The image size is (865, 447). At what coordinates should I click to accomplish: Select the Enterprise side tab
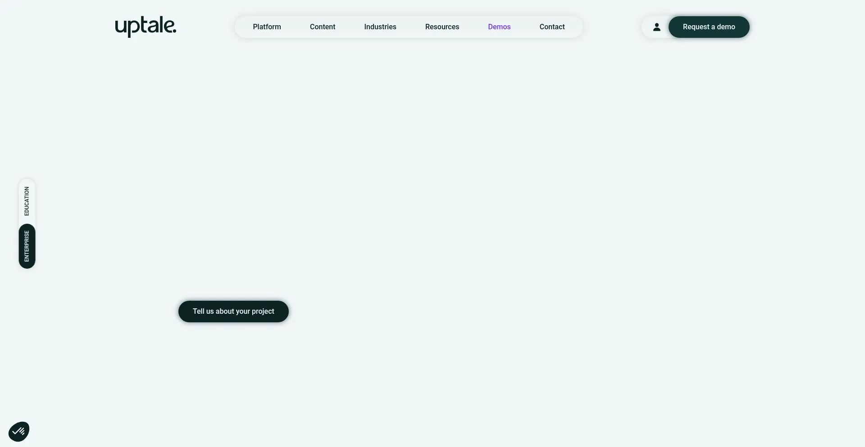[27, 246]
